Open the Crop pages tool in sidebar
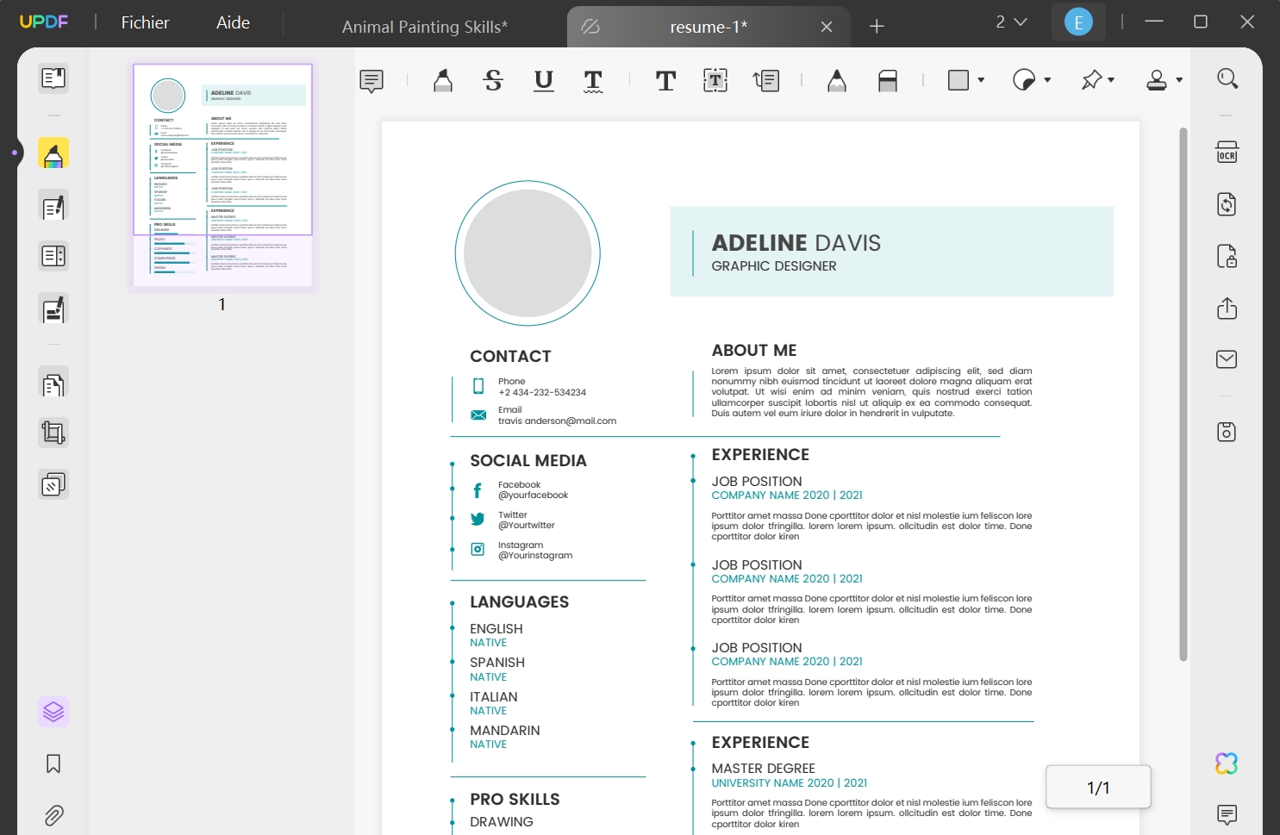The width and height of the screenshot is (1280, 835). [53, 433]
